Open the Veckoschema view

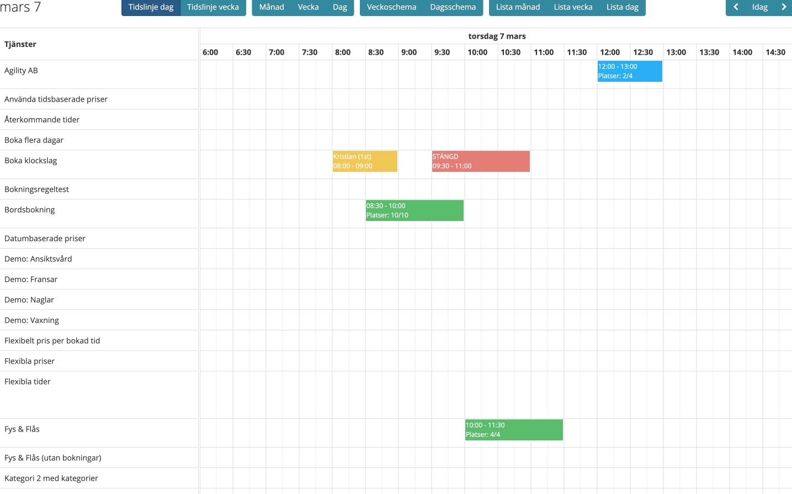point(391,7)
